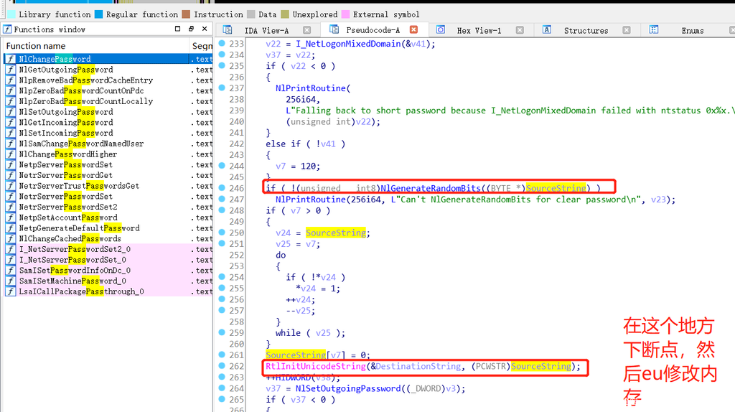Image resolution: width=735 pixels, height=412 pixels.
Task: Toggle breakpoint dot at line 237
Action: (x=221, y=88)
